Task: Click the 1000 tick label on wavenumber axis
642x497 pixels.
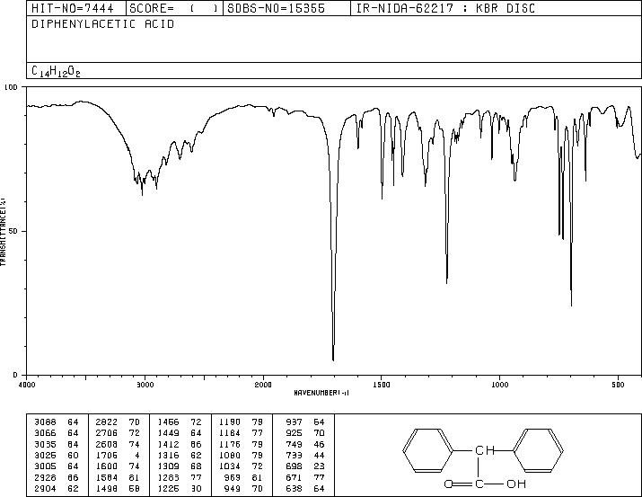Action: click(500, 385)
